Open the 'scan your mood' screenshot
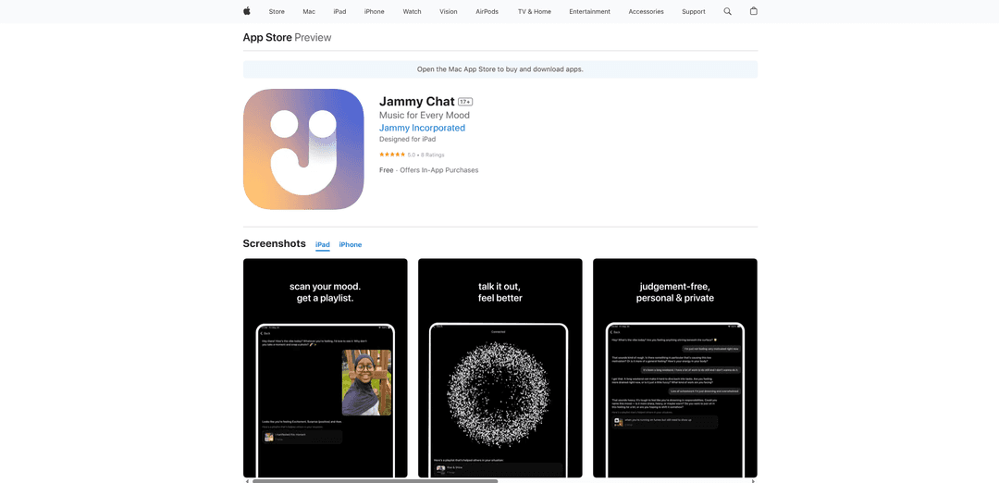Image resolution: width=999 pixels, height=483 pixels. [x=325, y=367]
